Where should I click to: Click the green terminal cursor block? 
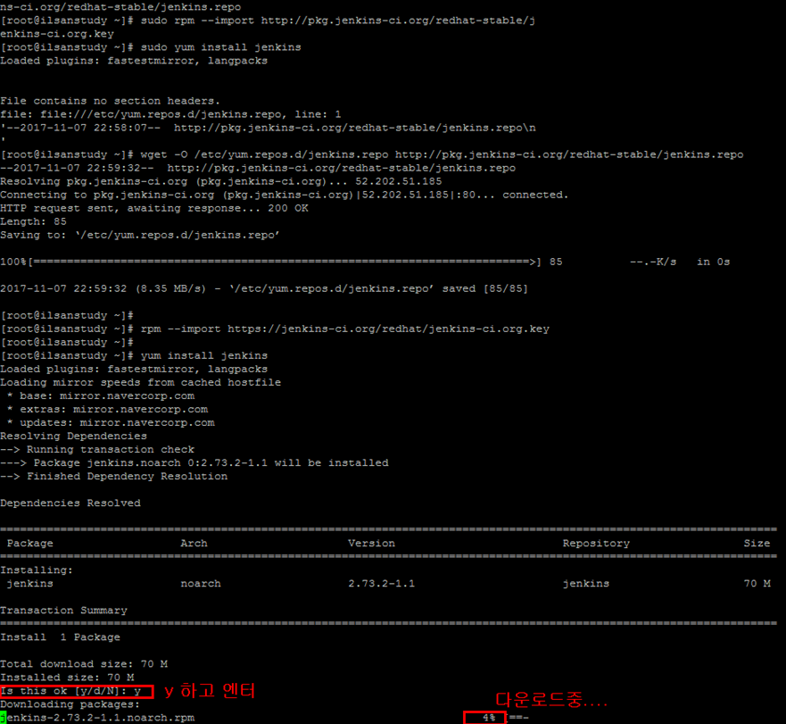3,718
